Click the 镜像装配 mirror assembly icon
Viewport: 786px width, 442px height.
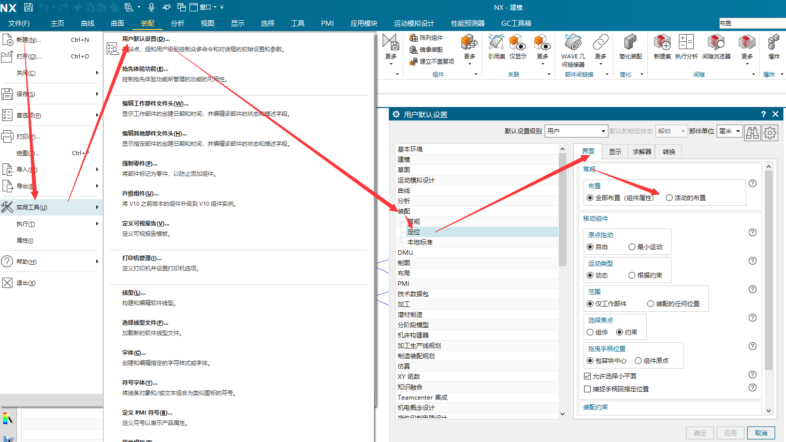tap(414, 50)
